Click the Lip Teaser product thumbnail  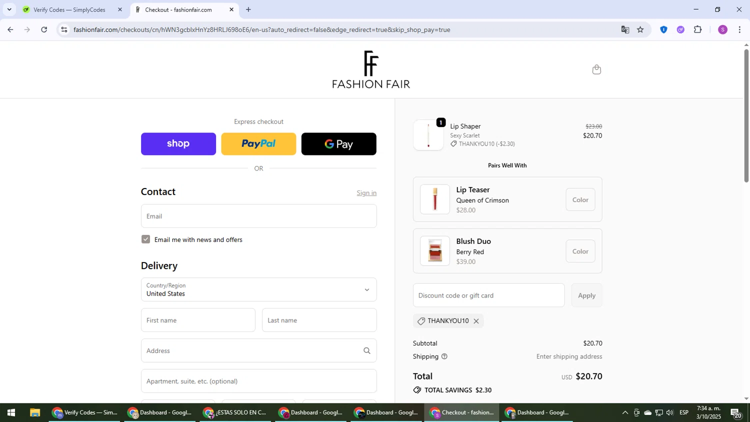coord(434,199)
